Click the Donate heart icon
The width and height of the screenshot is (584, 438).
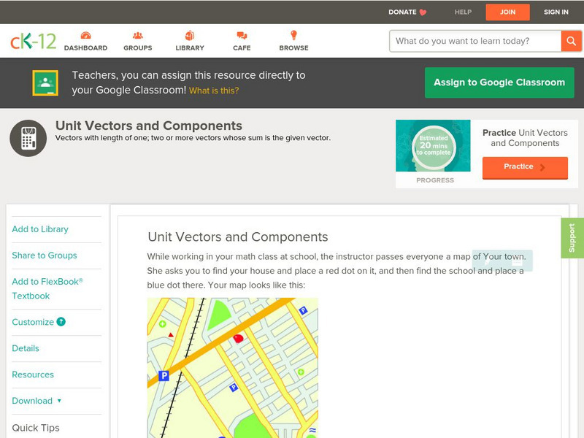click(x=423, y=12)
